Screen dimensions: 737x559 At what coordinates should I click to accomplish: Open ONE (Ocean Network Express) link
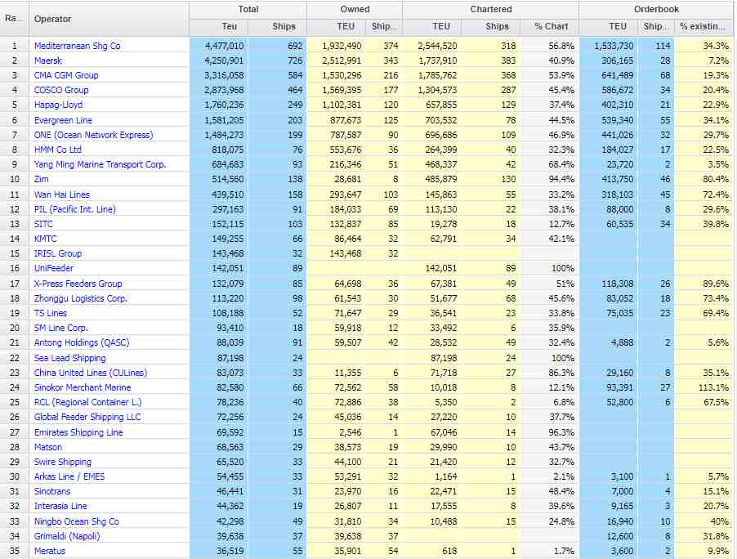[x=93, y=135]
